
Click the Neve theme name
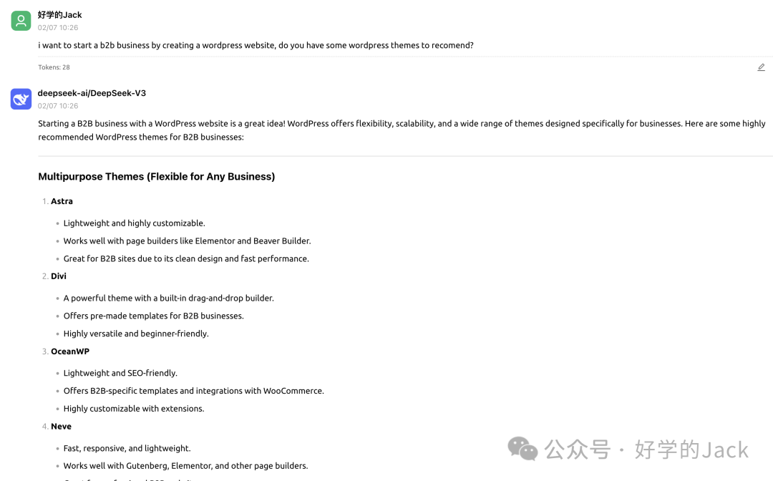coord(61,426)
